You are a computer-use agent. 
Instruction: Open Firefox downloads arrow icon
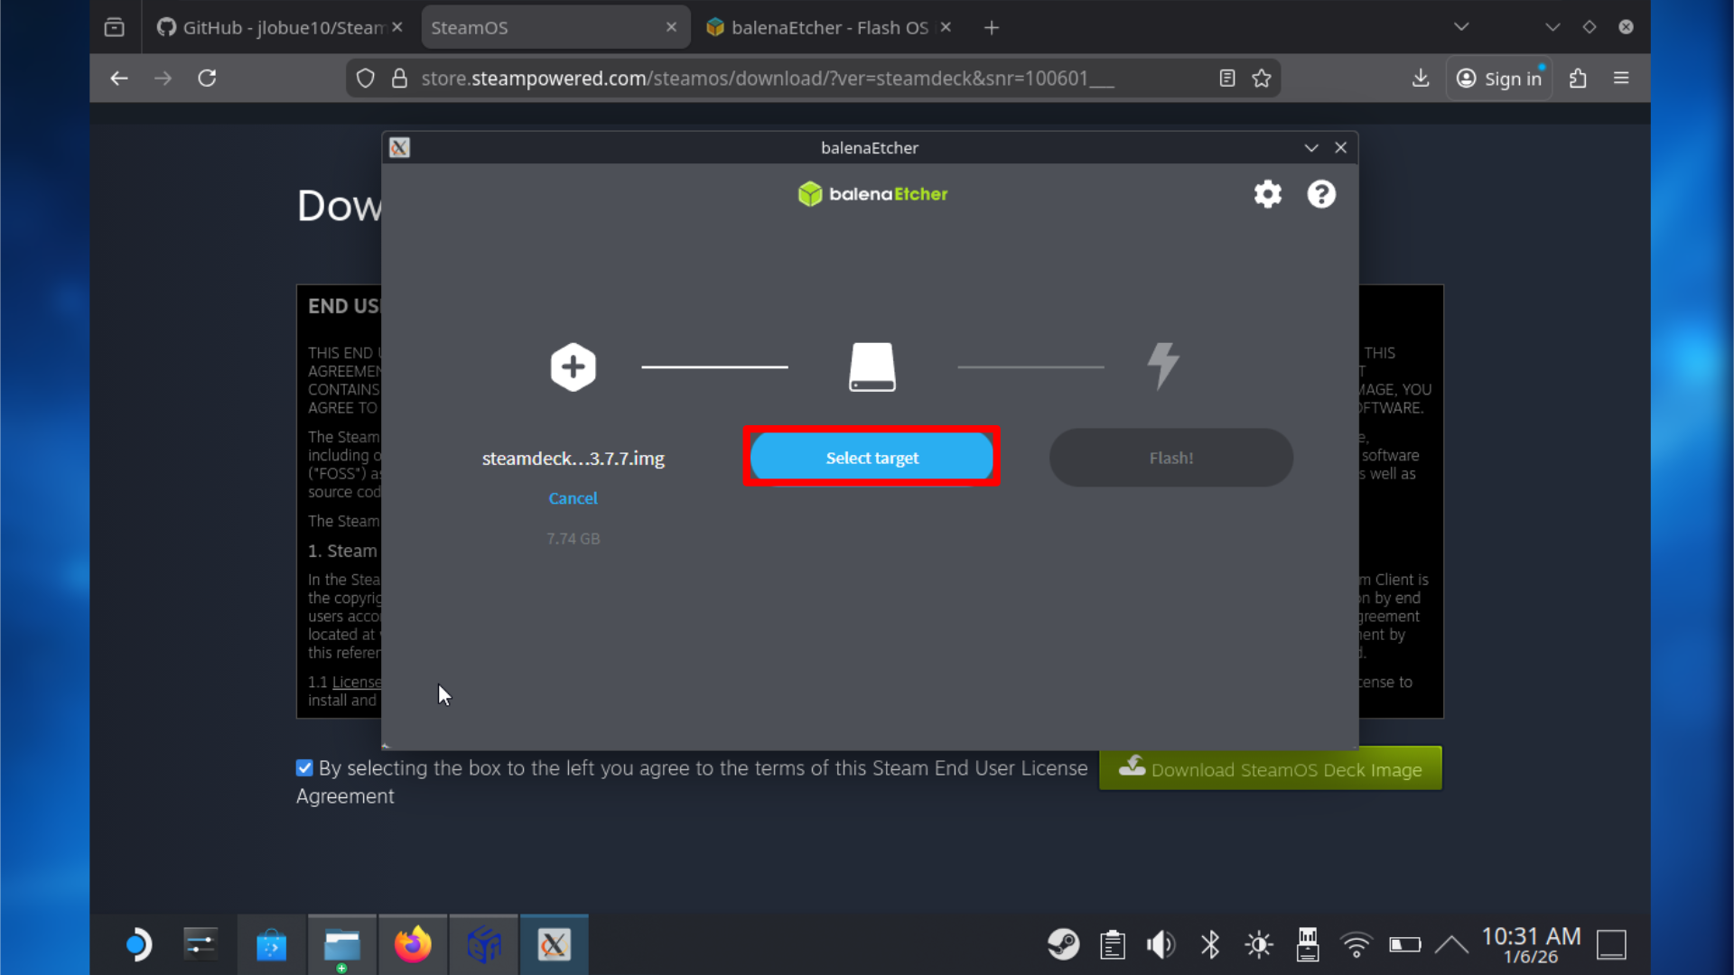click(x=1421, y=79)
